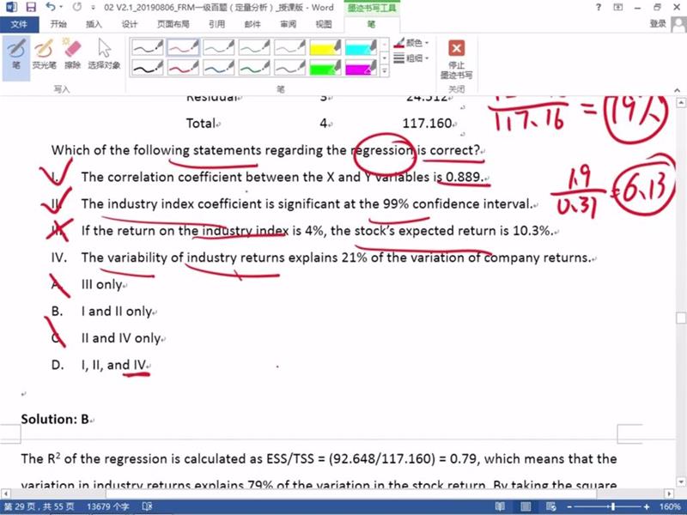Viewport: 687px width, 515px height.
Task: Click the word count '13679 个字'
Action: (x=108, y=506)
